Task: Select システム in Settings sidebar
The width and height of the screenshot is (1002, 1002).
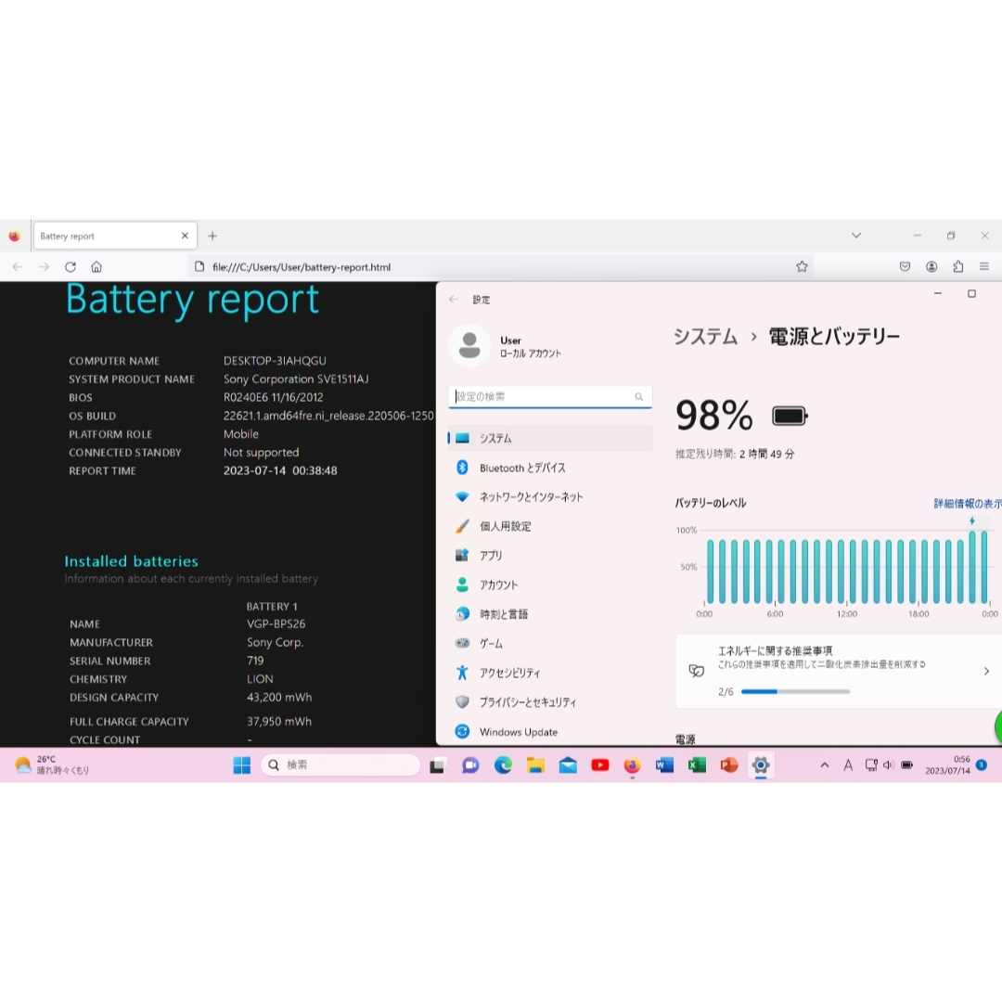Action: tap(550, 438)
